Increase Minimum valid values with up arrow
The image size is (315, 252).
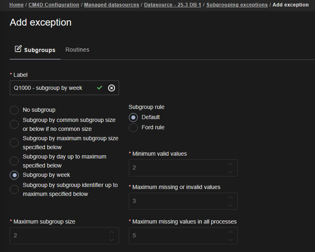(x=230, y=164)
